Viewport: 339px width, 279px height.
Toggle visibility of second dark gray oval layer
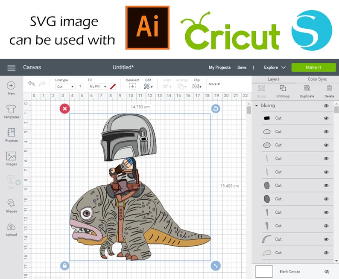[326, 199]
